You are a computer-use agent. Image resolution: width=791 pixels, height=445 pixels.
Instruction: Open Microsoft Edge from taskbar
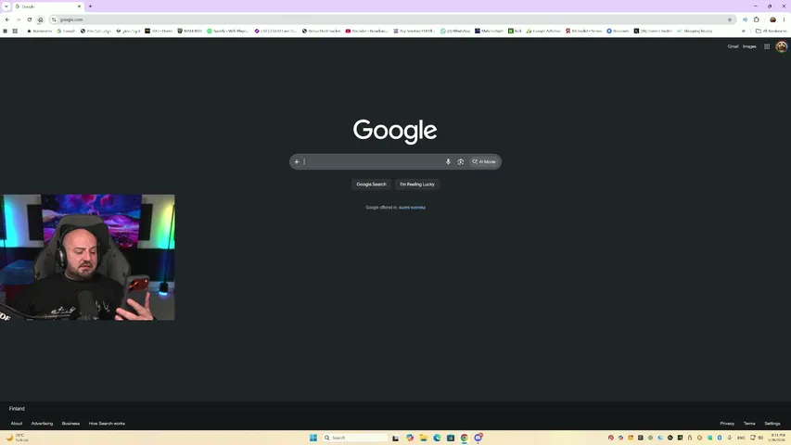tap(437, 438)
